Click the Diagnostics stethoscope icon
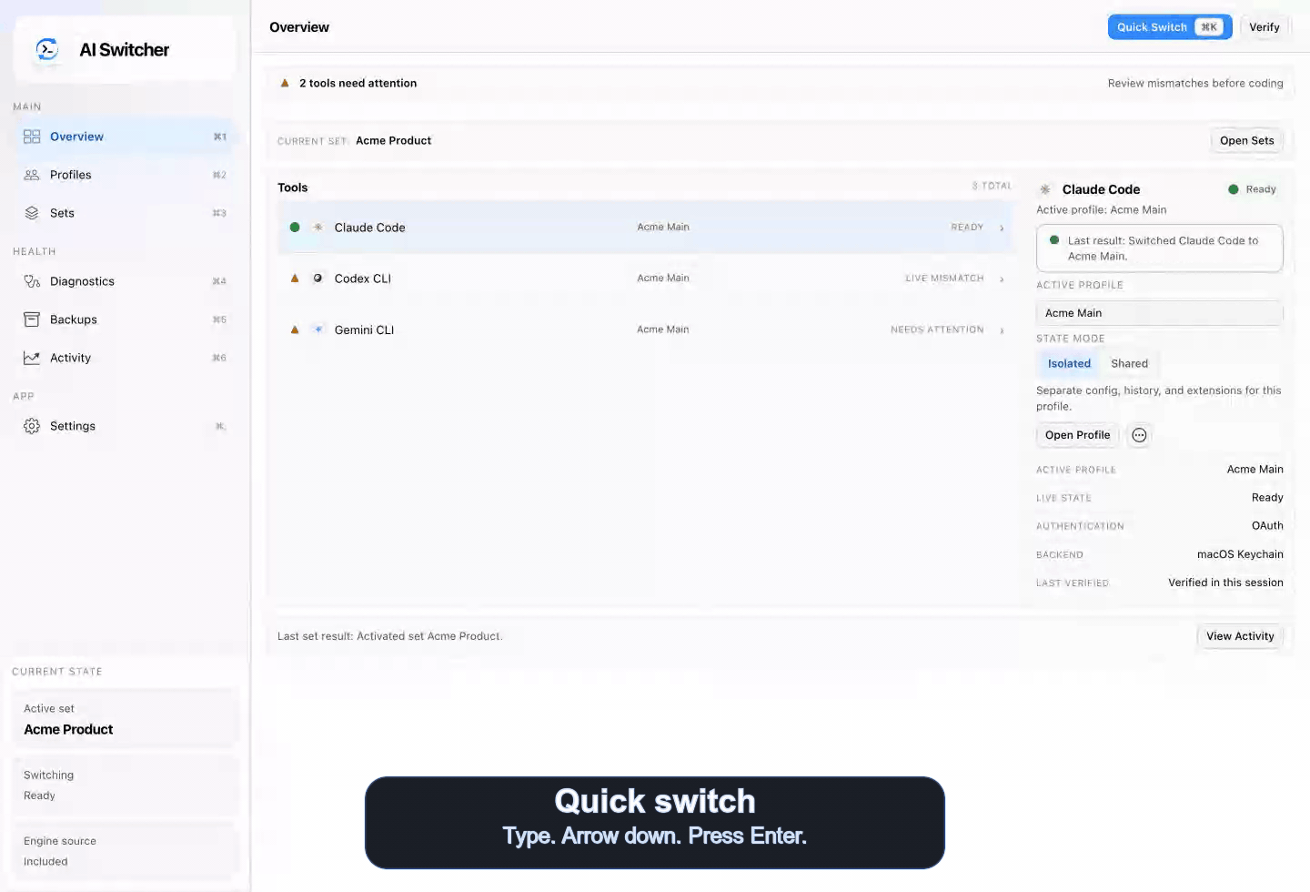Image resolution: width=1310 pixels, height=892 pixels. pyautogui.click(x=32, y=281)
